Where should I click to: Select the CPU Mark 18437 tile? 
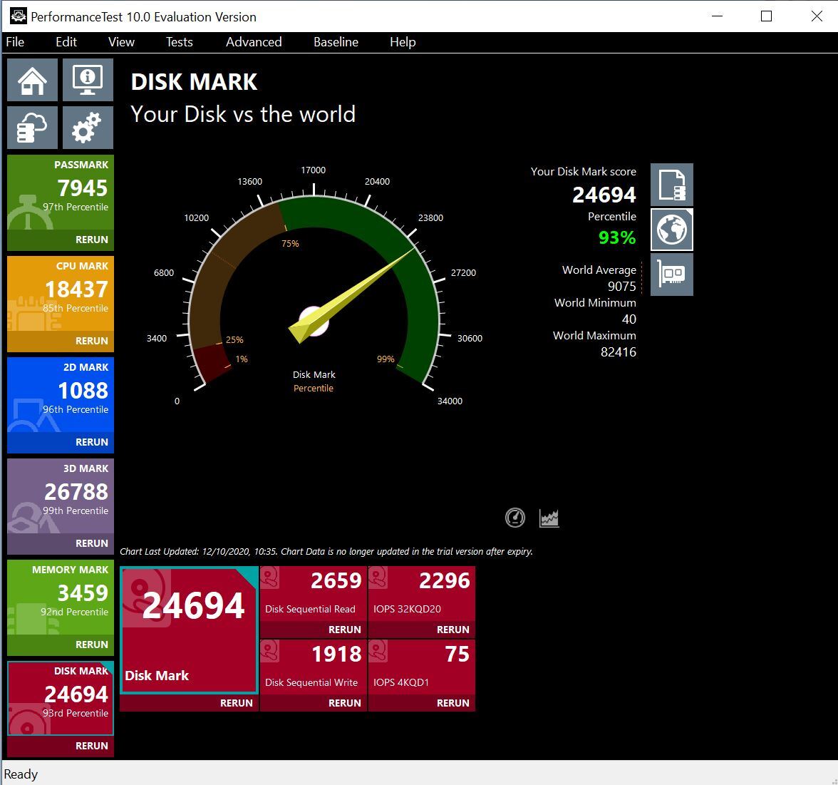pyautogui.click(x=61, y=294)
